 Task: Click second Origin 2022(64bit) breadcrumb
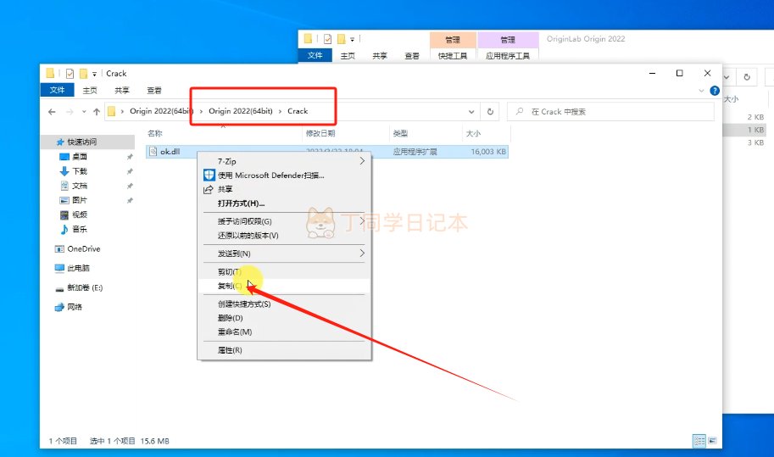(x=241, y=111)
